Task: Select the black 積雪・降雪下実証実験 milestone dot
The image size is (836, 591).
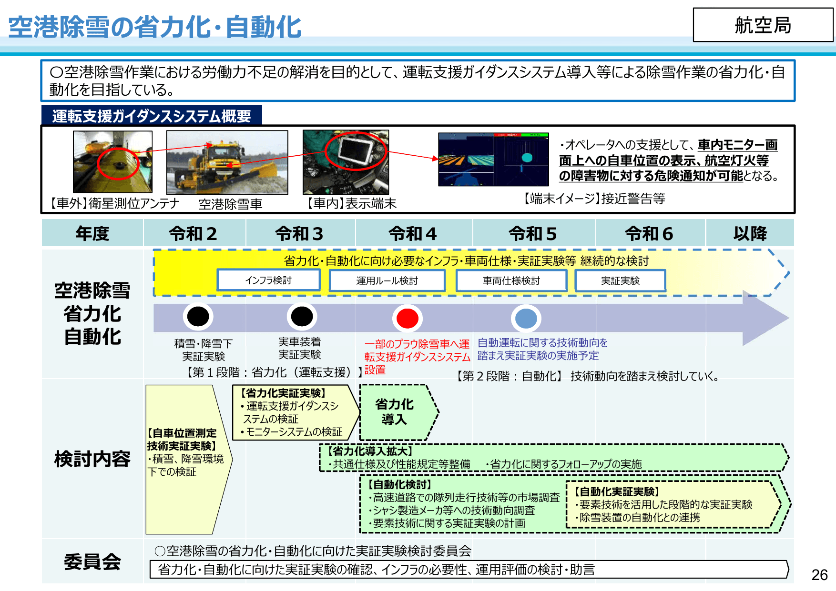Action: coord(198,317)
